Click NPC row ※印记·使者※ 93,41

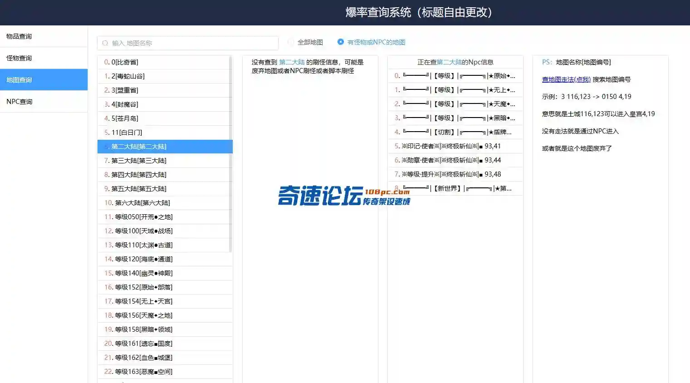coord(455,146)
